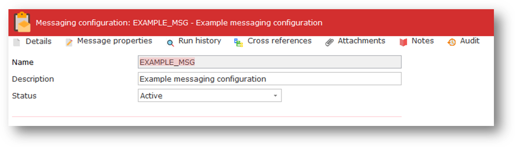Image resolution: width=515 pixels, height=147 pixels.
Task: Click the red header title text
Action: [x=179, y=23]
